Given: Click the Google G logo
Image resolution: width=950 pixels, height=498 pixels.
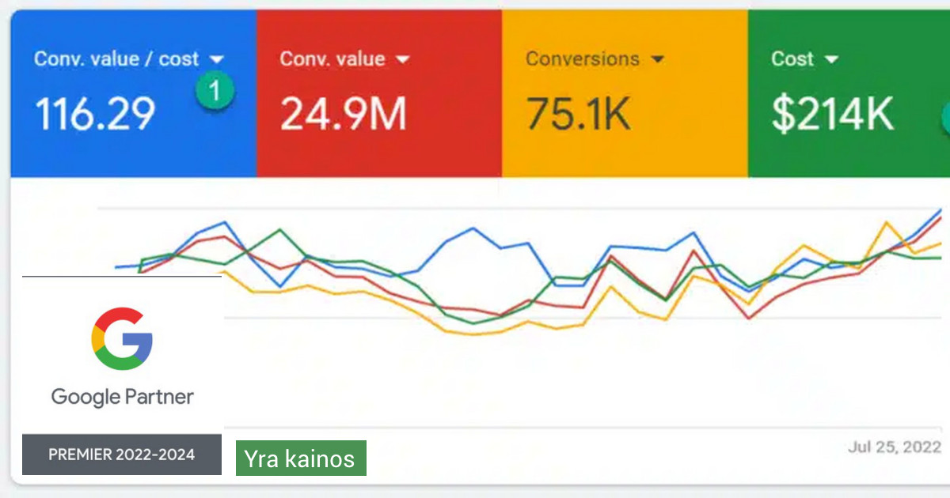Looking at the screenshot, I should [x=122, y=338].
